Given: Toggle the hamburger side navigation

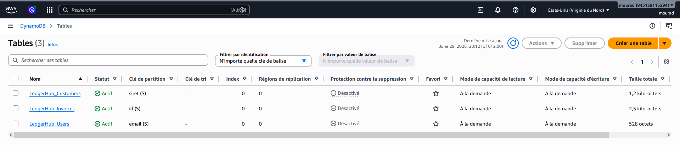Looking at the screenshot, I should [11, 26].
